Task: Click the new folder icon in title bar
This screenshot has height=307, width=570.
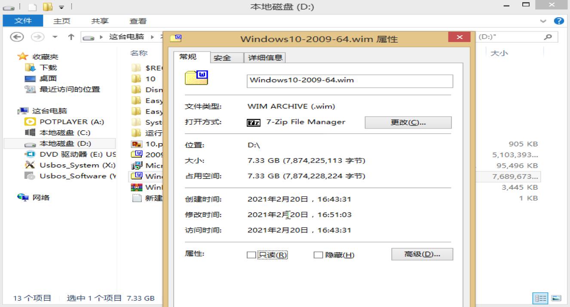Action: (47, 6)
